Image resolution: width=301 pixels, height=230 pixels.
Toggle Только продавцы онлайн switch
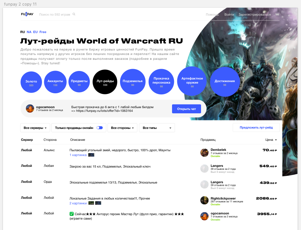click(100, 128)
